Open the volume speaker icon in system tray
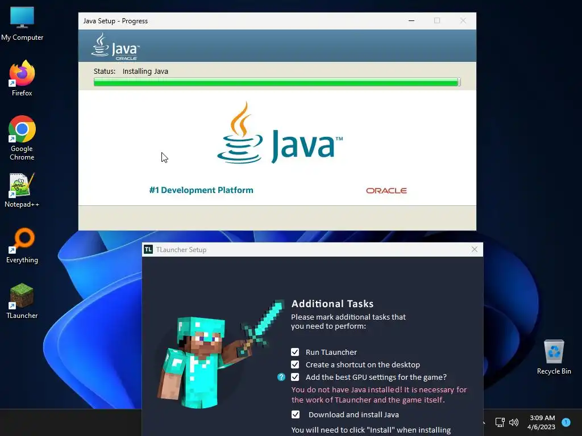This screenshot has width=582, height=436. tap(514, 422)
